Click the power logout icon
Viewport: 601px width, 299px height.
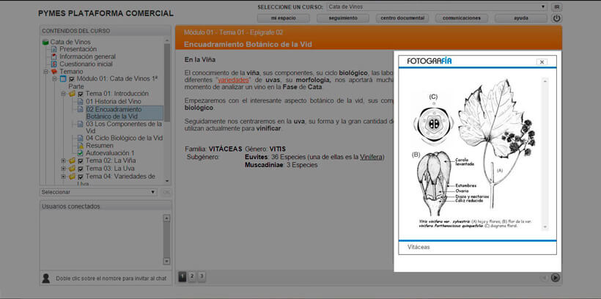click(557, 18)
